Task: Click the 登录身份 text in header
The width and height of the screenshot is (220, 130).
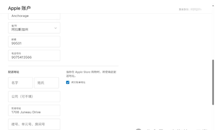Action: point(184,9)
